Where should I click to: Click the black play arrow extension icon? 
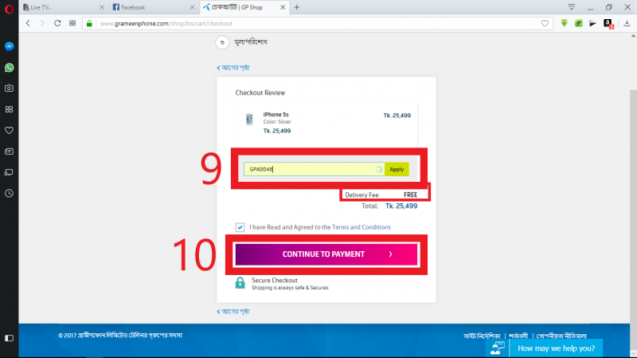(592, 23)
